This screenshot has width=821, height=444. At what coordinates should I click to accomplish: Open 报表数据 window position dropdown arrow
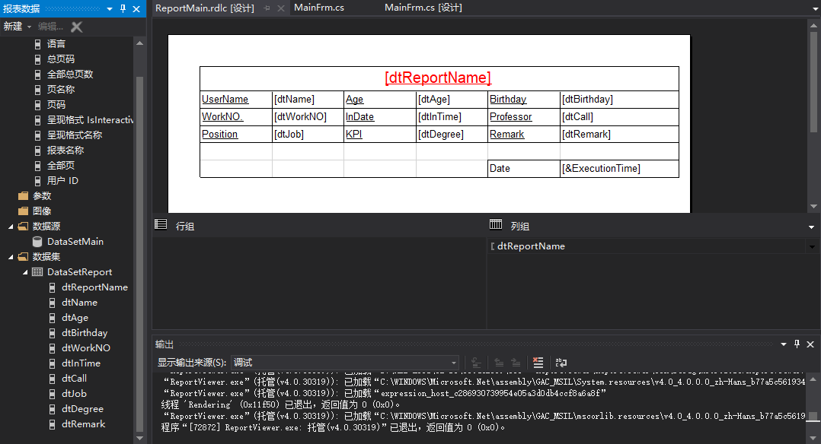click(x=110, y=9)
